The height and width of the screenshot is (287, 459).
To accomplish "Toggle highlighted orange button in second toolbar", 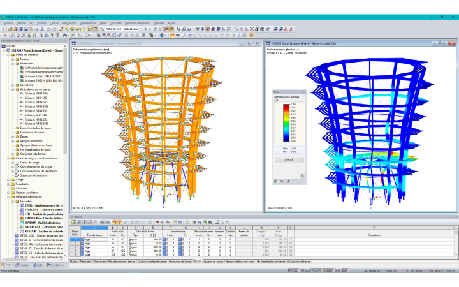I will (x=172, y=35).
